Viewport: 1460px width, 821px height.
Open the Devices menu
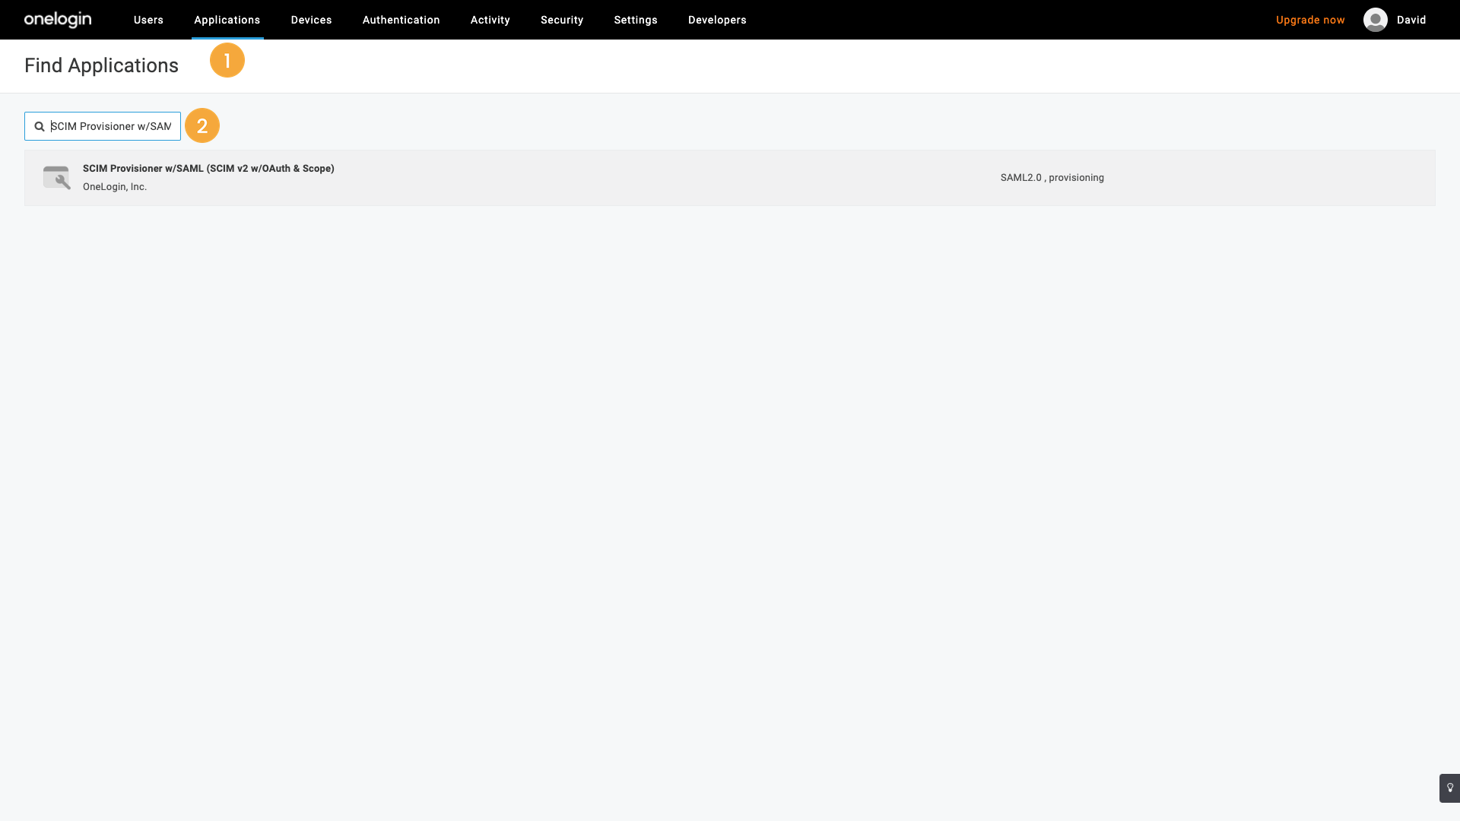(312, 20)
